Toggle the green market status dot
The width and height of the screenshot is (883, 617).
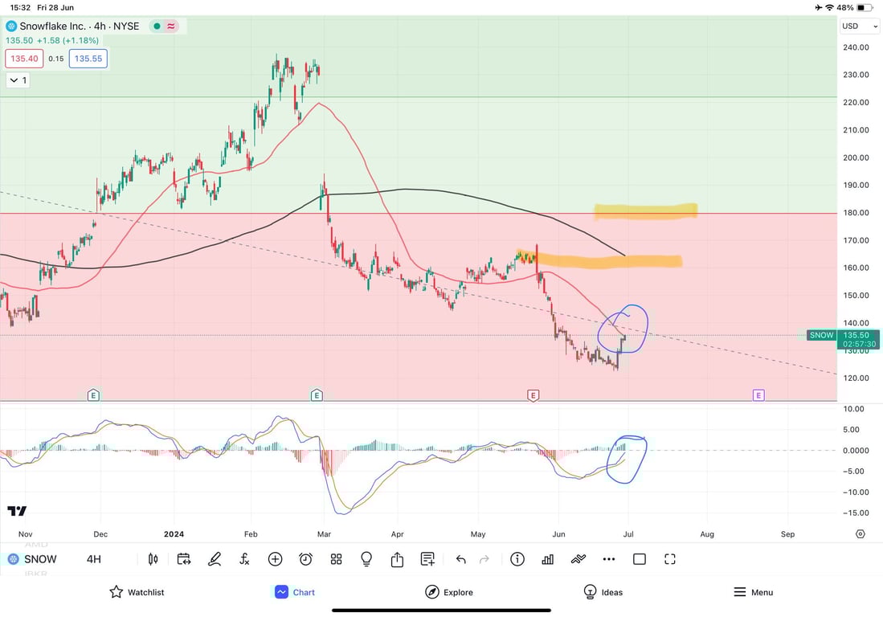pyautogui.click(x=157, y=26)
